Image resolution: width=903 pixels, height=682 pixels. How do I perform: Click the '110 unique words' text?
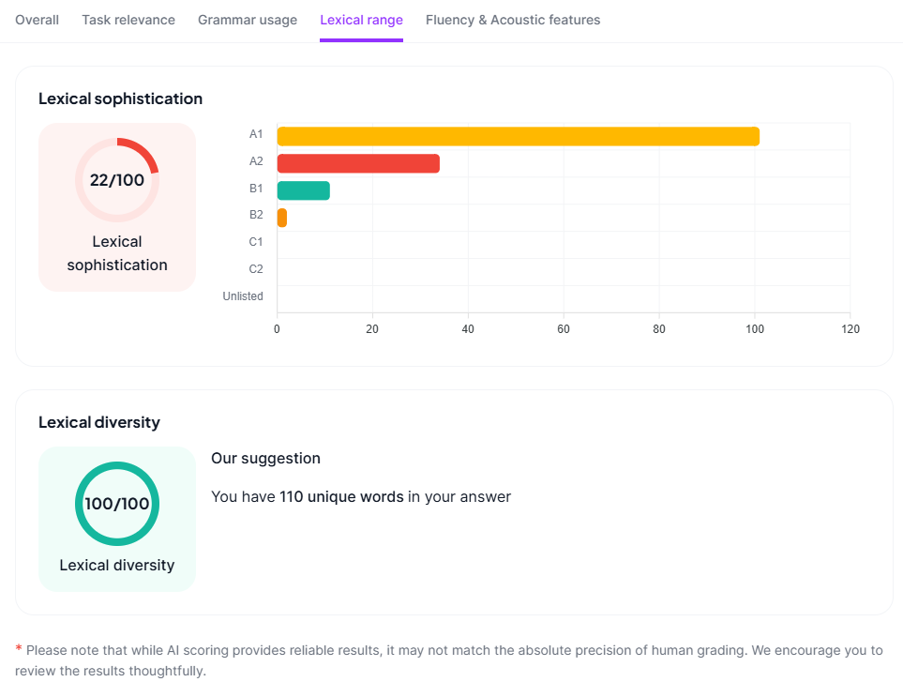[x=341, y=497]
